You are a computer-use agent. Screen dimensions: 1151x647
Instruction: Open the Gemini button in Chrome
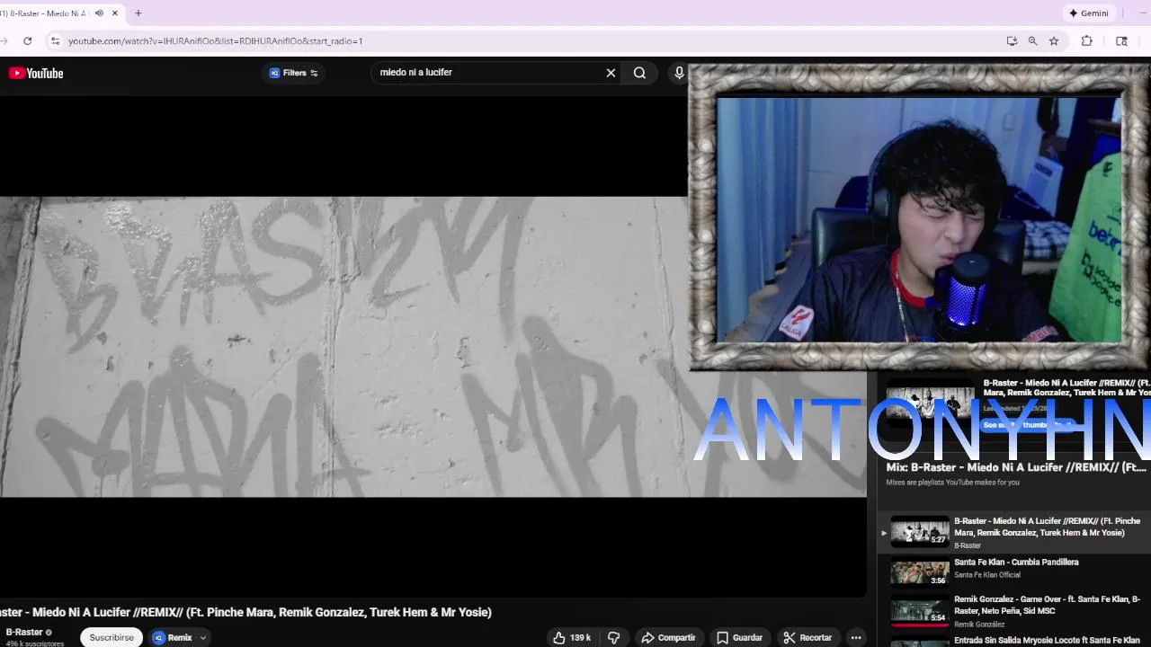coord(1089,13)
